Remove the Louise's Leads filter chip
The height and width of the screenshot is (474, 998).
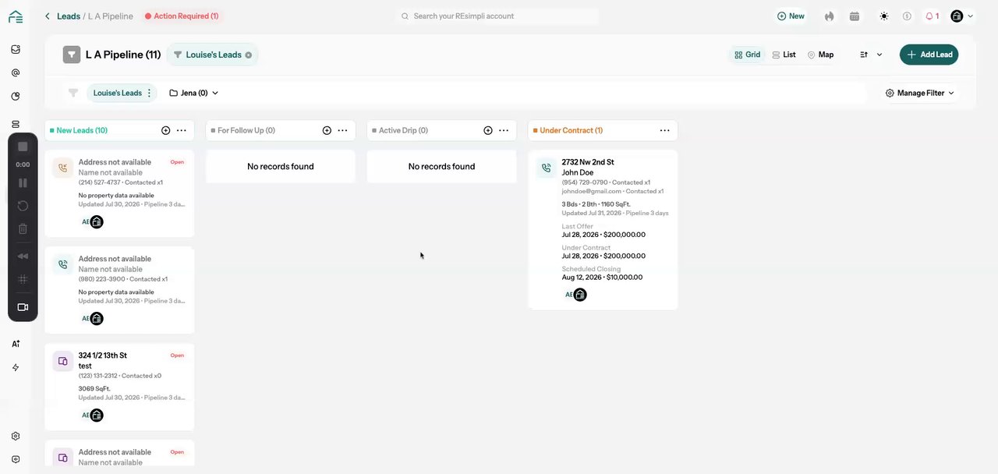coord(249,55)
